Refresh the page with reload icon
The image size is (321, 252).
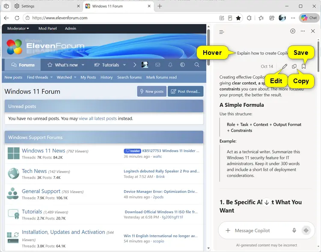tap(17, 18)
